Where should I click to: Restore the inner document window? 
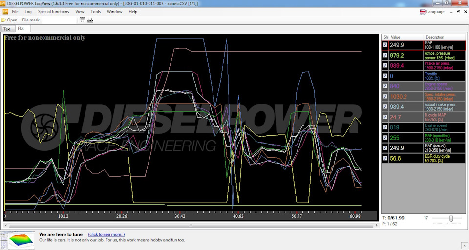pos(459,12)
